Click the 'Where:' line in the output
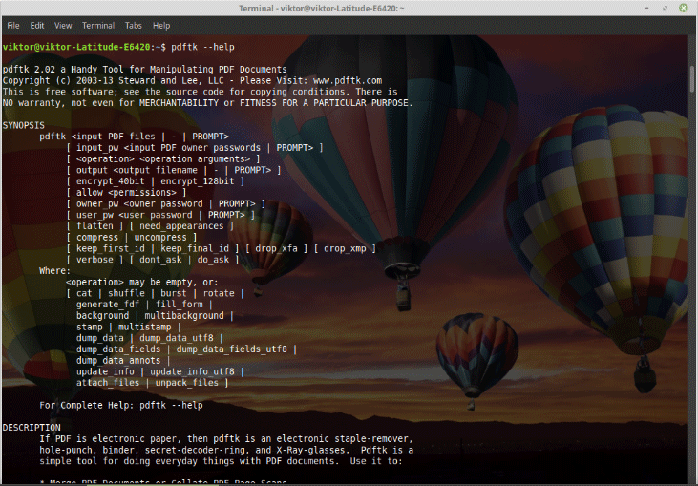This screenshot has height=486, width=698. coord(54,271)
